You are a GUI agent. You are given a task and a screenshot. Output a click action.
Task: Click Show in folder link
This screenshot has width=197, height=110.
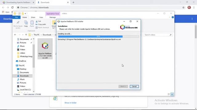(70, 103)
